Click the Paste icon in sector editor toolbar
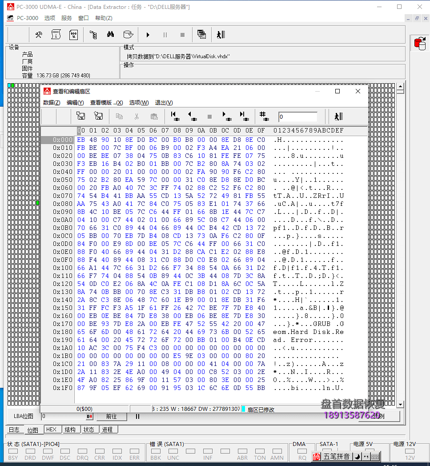430x466 pixels. (154, 116)
